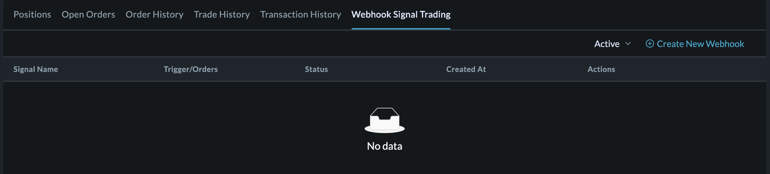Click the blank toolbar area left of Active
The height and width of the screenshot is (174, 770).
(289, 44)
